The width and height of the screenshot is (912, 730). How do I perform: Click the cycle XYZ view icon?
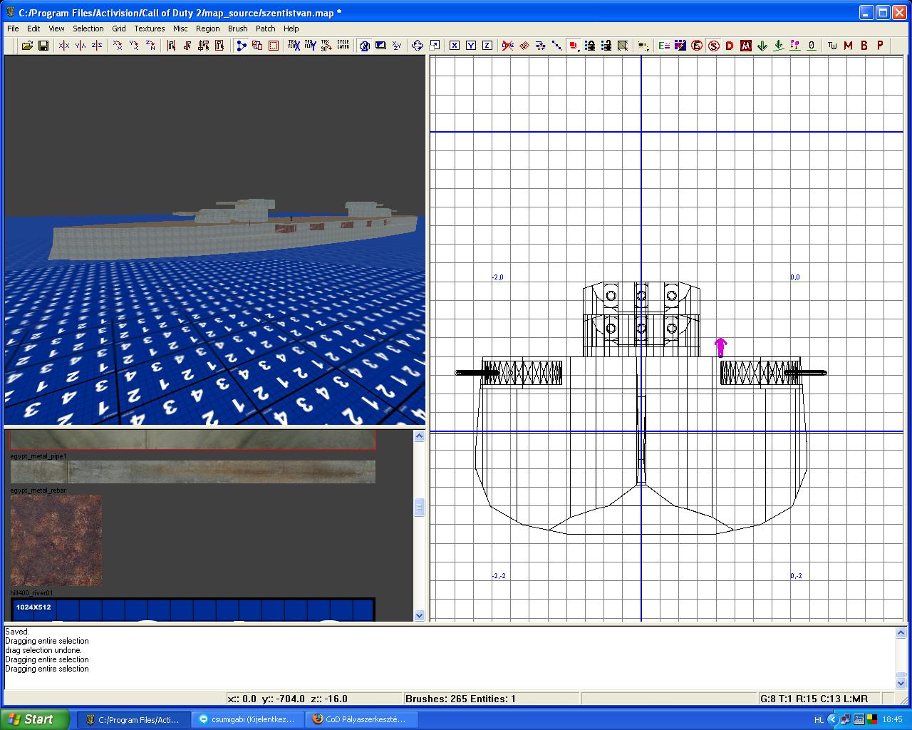pos(397,46)
